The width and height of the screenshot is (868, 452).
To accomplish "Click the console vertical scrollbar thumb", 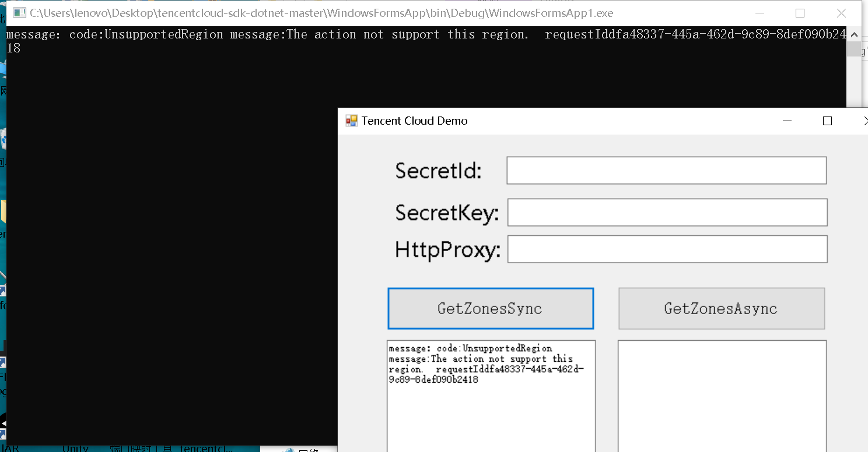I will (x=853, y=50).
